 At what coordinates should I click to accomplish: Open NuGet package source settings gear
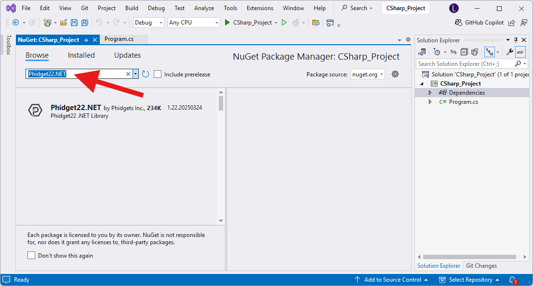pos(395,74)
